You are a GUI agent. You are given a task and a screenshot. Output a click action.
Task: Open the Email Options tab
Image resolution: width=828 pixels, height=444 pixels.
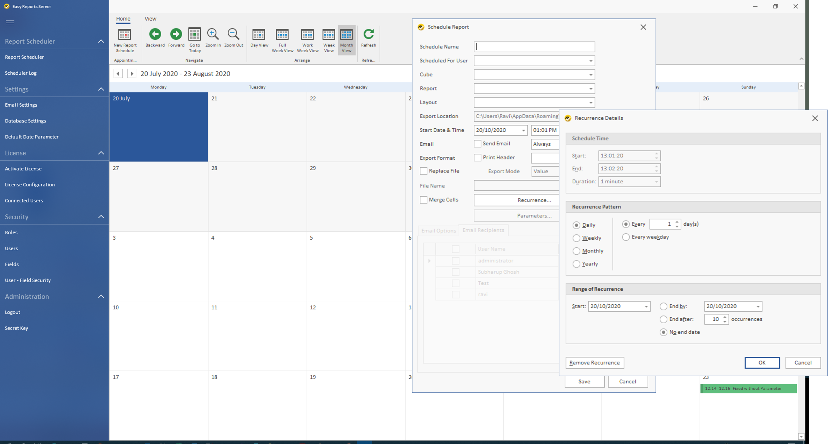click(x=438, y=230)
